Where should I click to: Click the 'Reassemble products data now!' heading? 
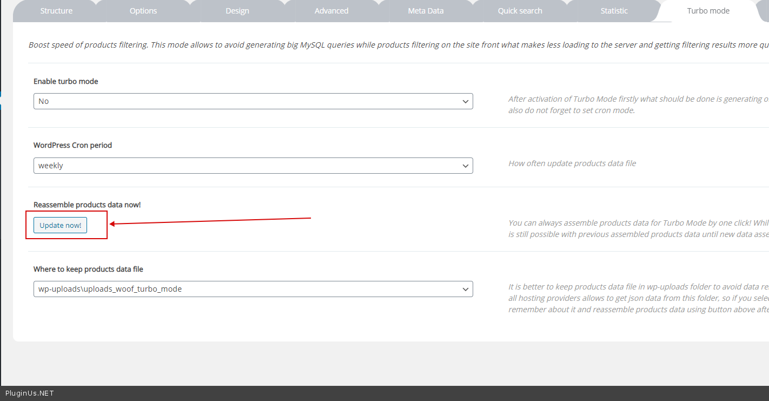pyautogui.click(x=87, y=205)
